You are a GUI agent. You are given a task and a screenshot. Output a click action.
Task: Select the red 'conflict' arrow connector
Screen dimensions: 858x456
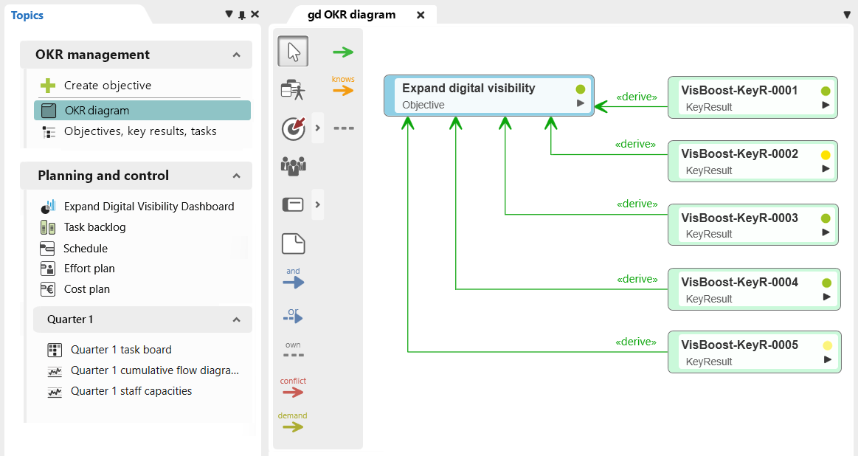tap(294, 387)
